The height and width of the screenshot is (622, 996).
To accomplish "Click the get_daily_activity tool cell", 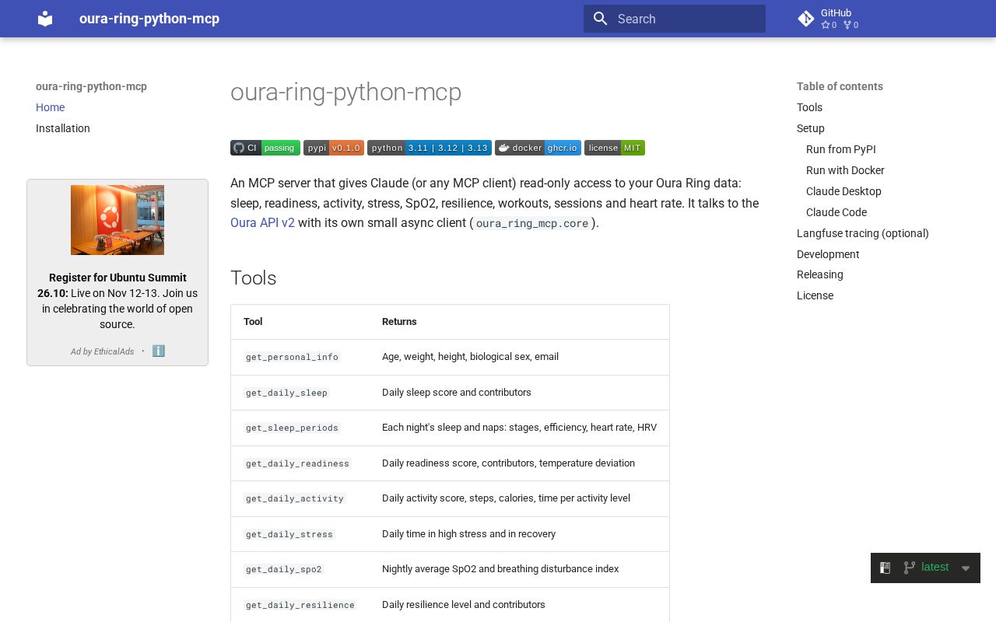I will click(295, 498).
